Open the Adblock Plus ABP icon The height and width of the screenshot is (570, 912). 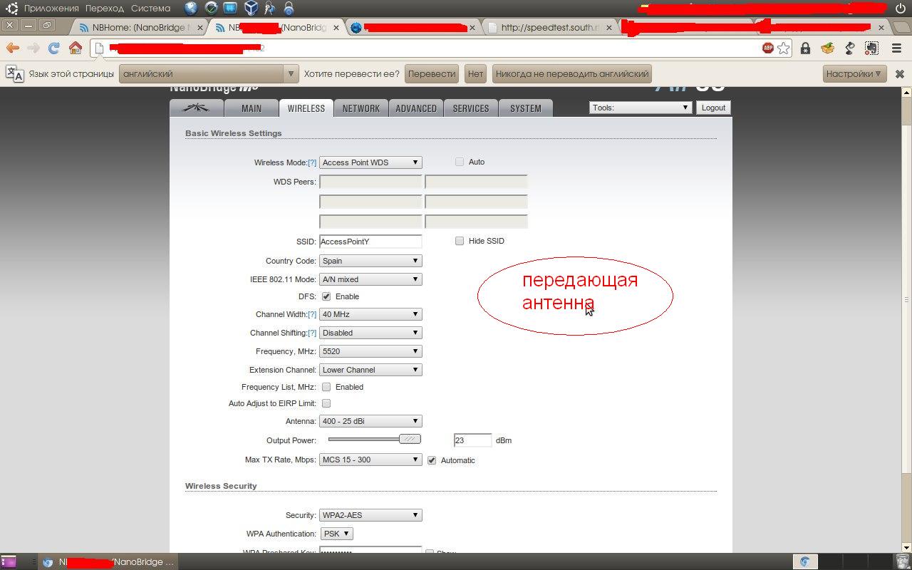(x=767, y=48)
